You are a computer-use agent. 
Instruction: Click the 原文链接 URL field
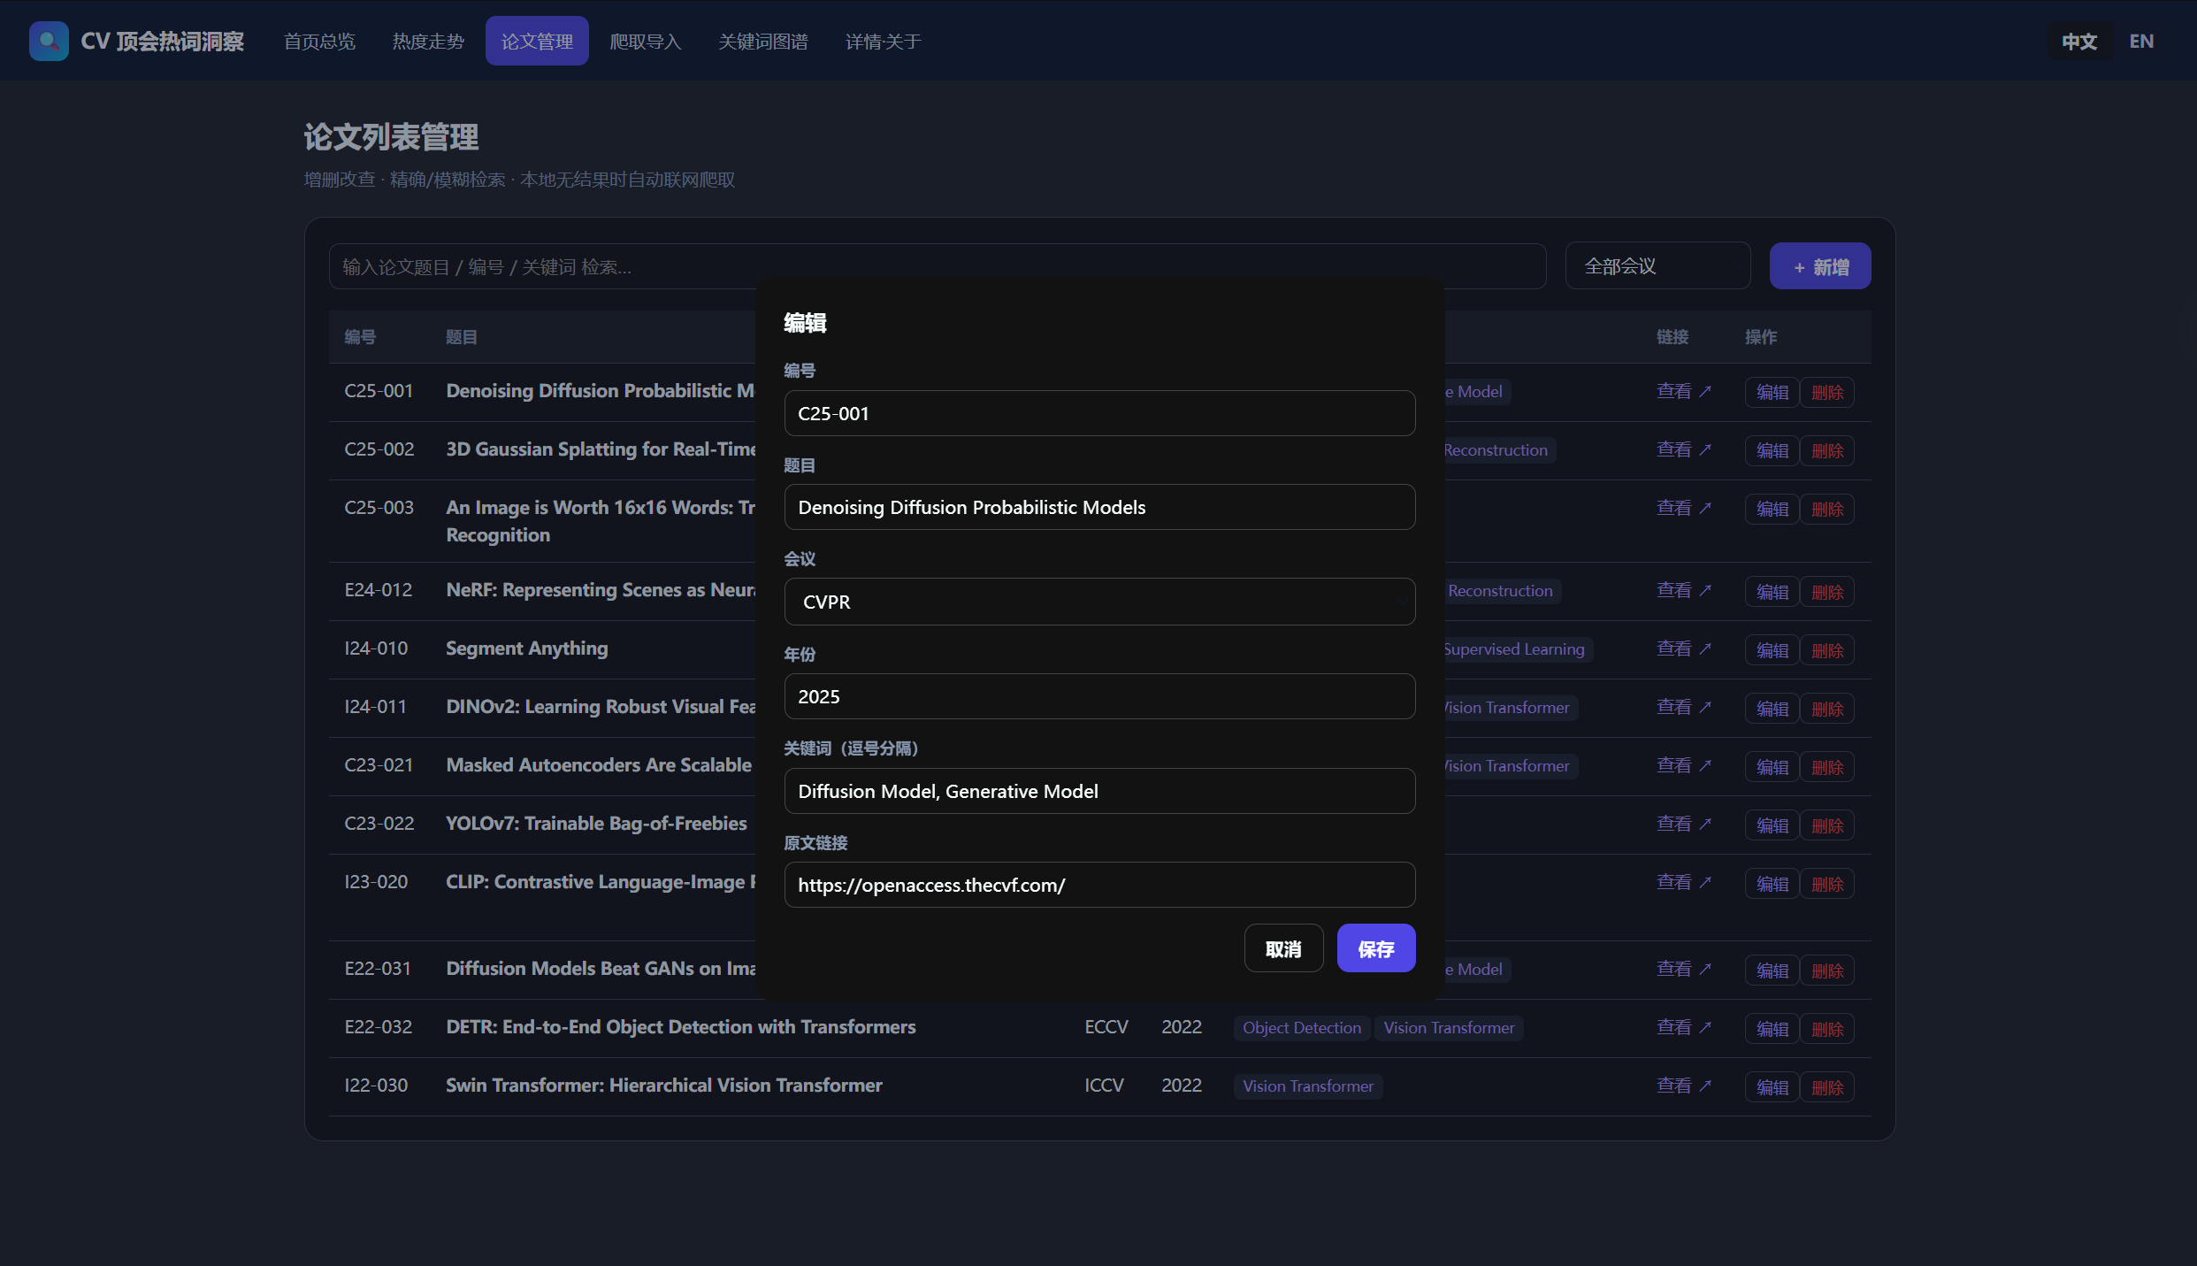coord(1099,885)
